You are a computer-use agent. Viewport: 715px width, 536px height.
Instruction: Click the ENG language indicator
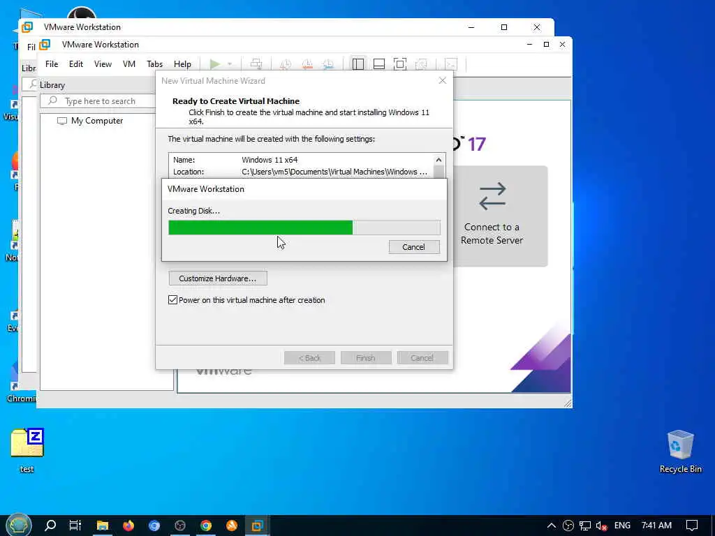[622, 526]
